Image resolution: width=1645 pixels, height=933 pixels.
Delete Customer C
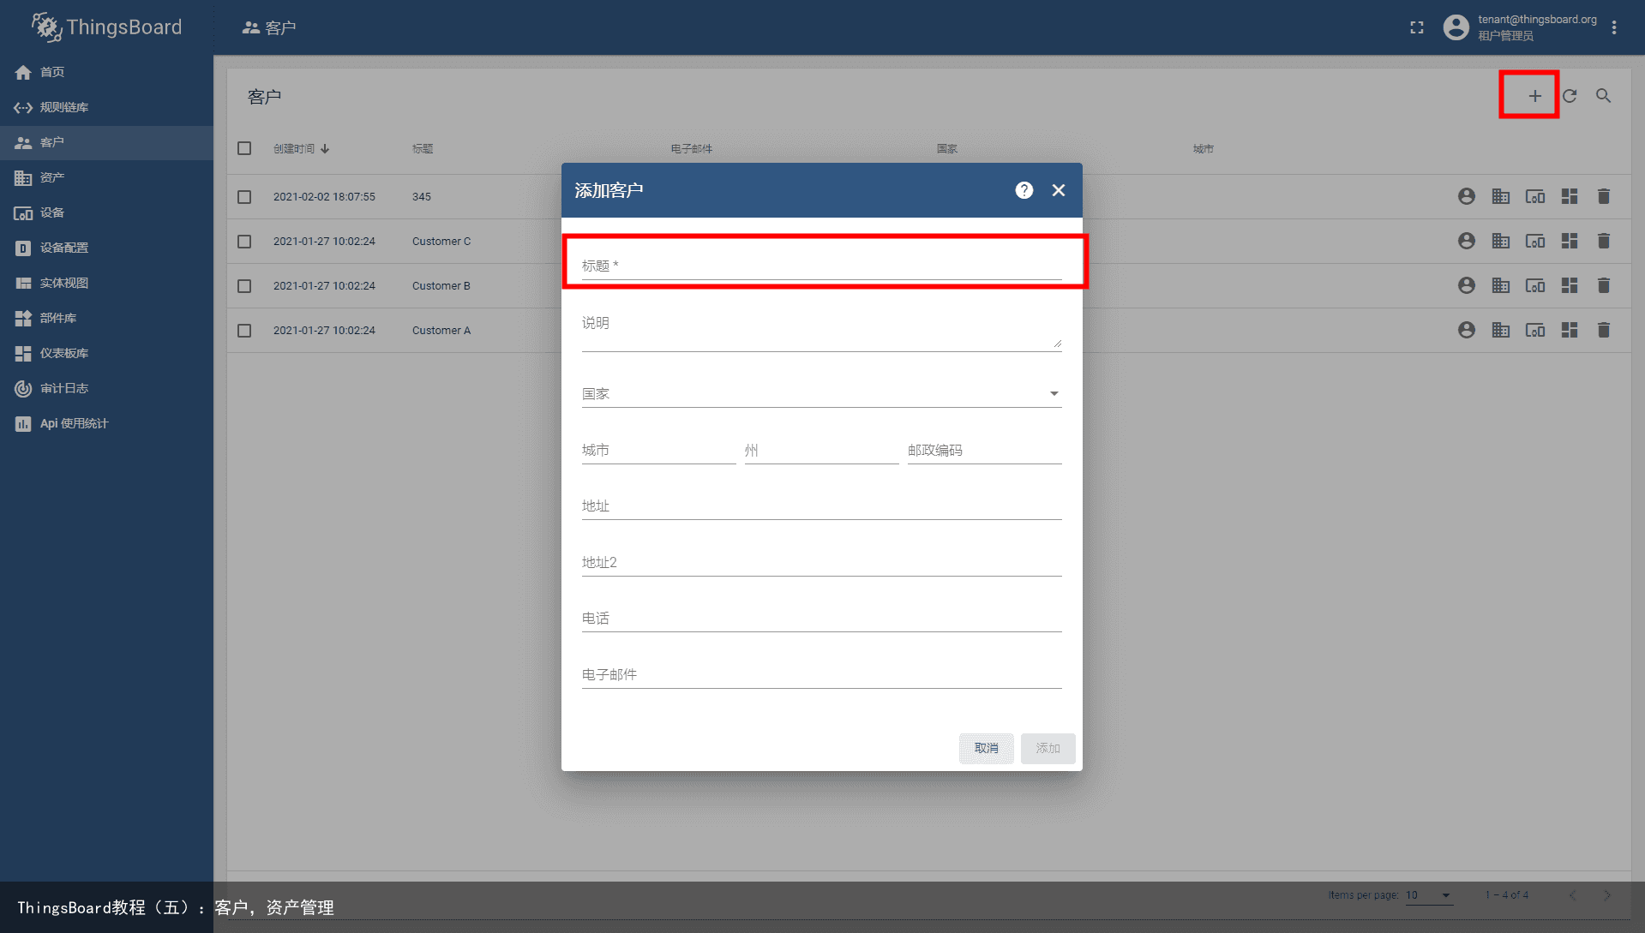(1604, 241)
